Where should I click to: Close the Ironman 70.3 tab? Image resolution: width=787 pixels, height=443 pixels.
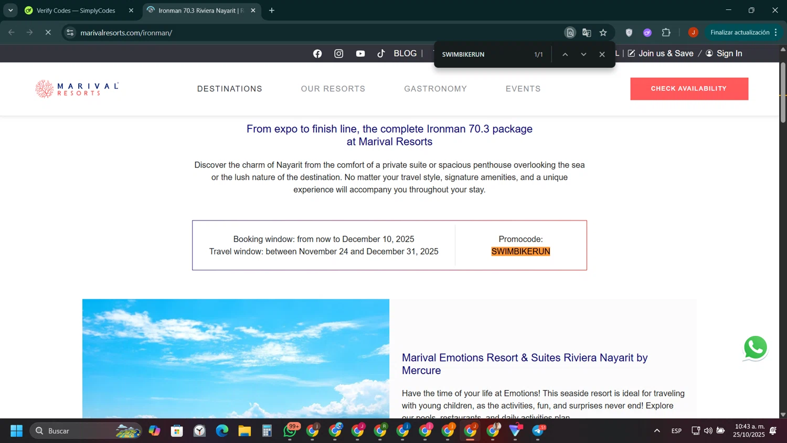click(x=253, y=10)
